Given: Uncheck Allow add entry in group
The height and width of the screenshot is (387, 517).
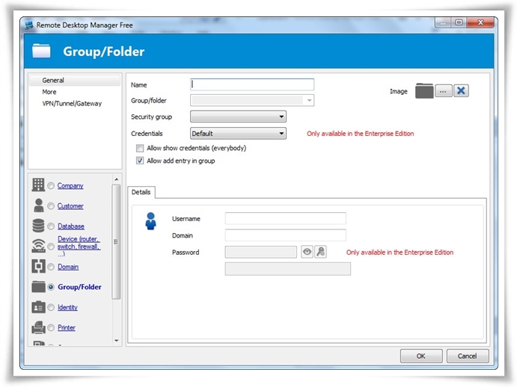Looking at the screenshot, I should tap(140, 161).
